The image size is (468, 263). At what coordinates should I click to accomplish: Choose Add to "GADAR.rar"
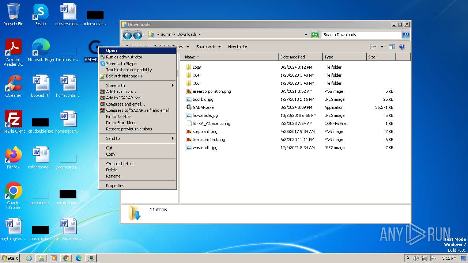click(x=137, y=98)
